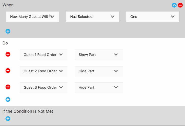Expand the Guest 3 Food Order dropdown
This screenshot has height=126, width=185.
click(43, 87)
